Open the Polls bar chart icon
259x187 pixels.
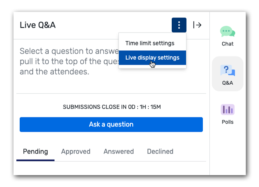(227, 109)
